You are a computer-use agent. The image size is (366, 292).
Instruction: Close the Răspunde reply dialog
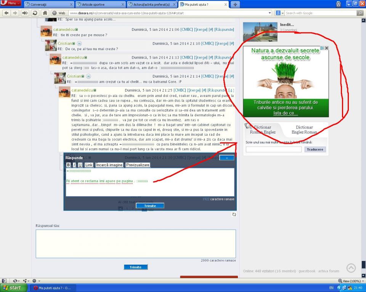click(x=226, y=158)
